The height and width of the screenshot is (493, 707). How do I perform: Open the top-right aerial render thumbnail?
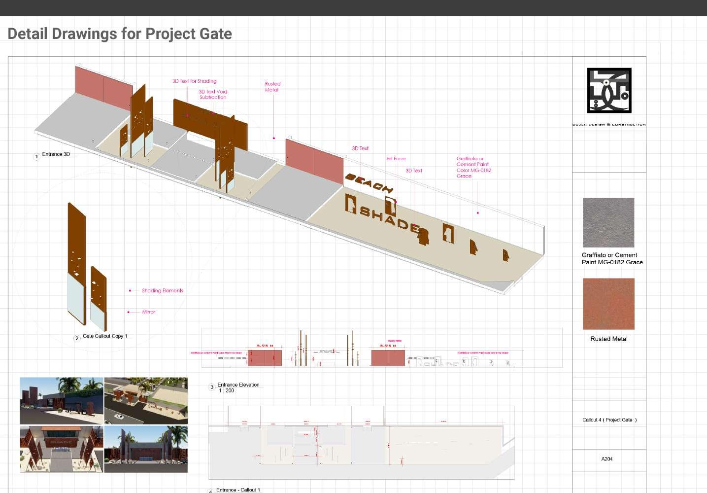pos(146,401)
